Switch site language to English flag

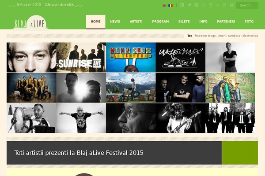(164, 5)
